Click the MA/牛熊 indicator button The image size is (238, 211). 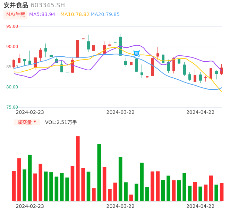tap(16, 15)
